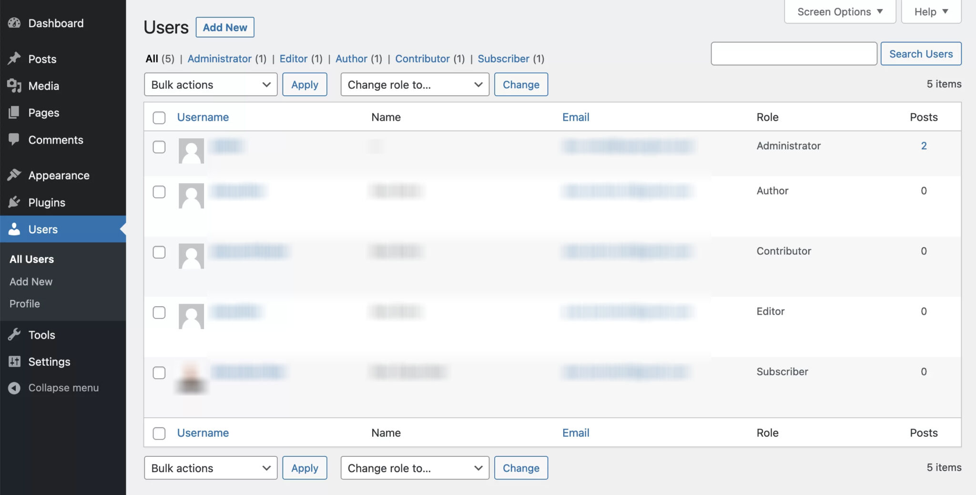976x495 pixels.
Task: Open Profile submenu item
Action: [25, 303]
